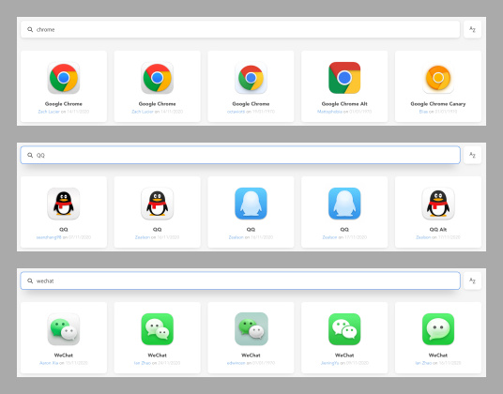Screen dimensions: 503x394
Task: Focus the search field containing 'QQ'
Action: click(x=240, y=155)
